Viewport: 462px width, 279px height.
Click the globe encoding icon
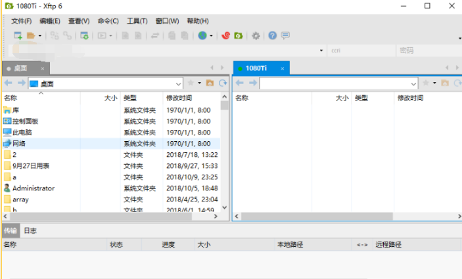tap(202, 35)
